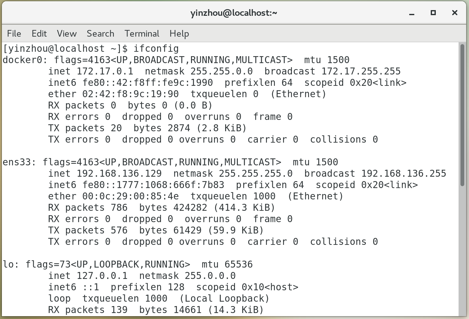This screenshot has width=469, height=319.
Task: Open the View menu
Action: [x=67, y=33]
